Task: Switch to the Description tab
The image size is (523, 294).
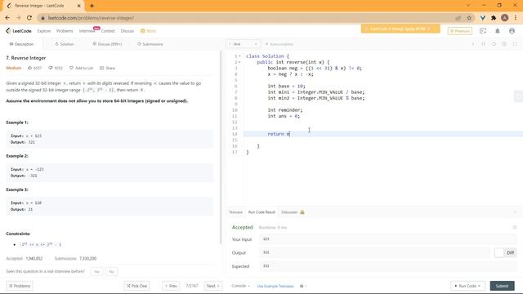Action: tap(21, 44)
